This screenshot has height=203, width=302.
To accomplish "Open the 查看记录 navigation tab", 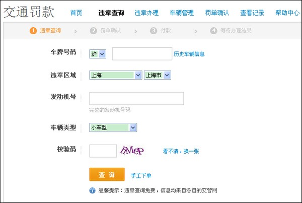I will [x=252, y=13].
